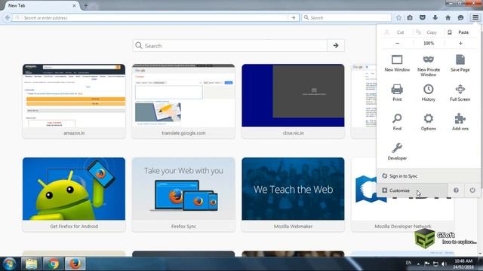483x271 pixels.
Task: Click the volume speaker tray icon
Action: click(444, 263)
